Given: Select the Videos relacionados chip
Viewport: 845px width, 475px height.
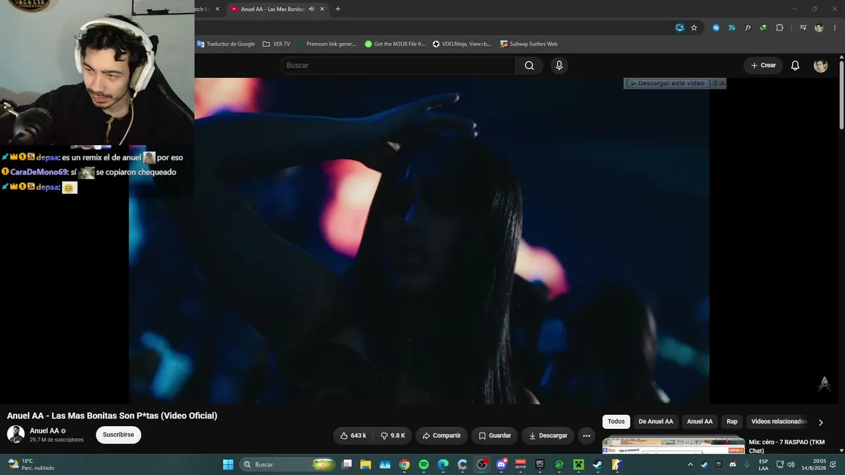Looking at the screenshot, I should coord(779,422).
